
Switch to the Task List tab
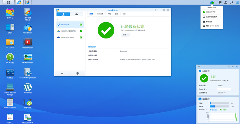click(x=100, y=14)
